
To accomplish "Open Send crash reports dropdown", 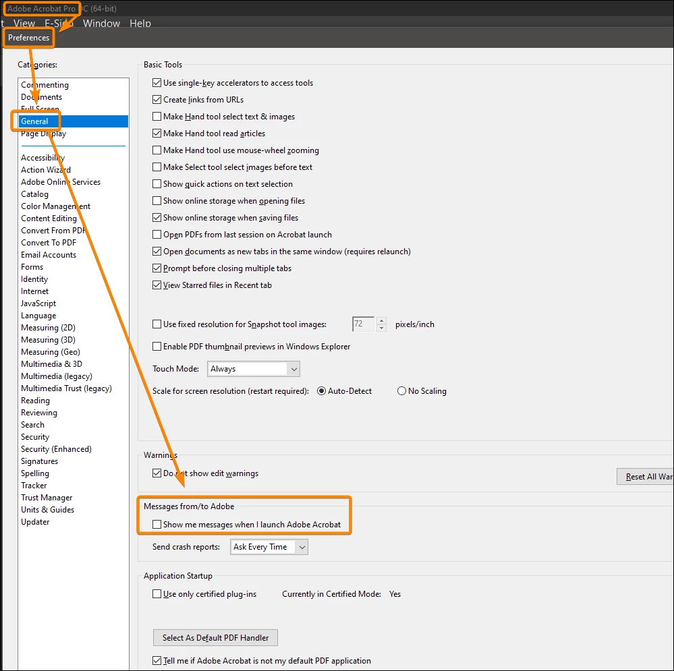I will [x=269, y=547].
